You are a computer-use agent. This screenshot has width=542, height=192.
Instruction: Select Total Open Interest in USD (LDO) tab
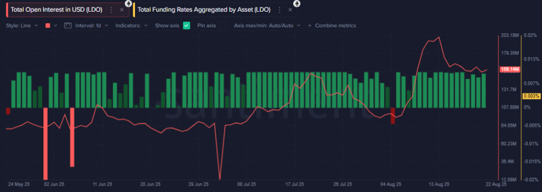pos(56,10)
